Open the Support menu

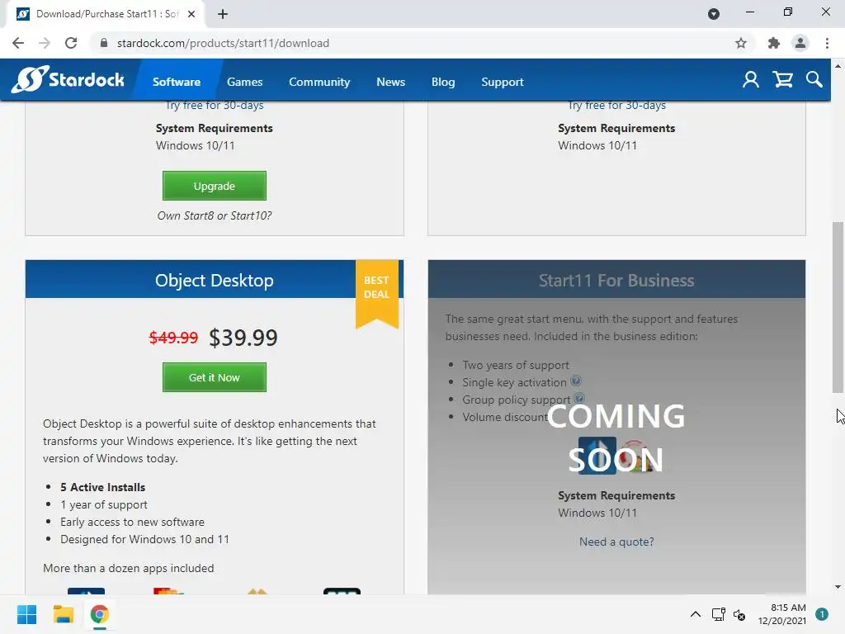(x=503, y=82)
